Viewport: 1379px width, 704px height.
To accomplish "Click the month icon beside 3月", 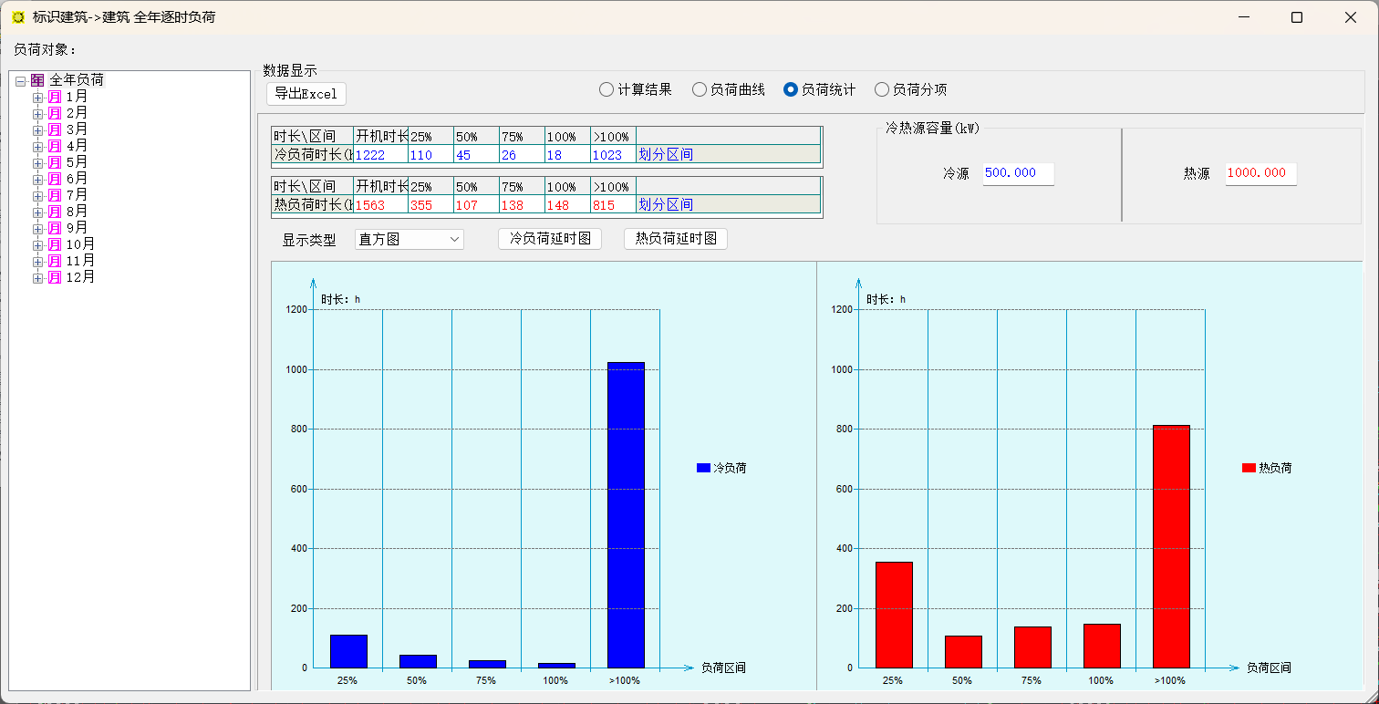I will coord(55,129).
